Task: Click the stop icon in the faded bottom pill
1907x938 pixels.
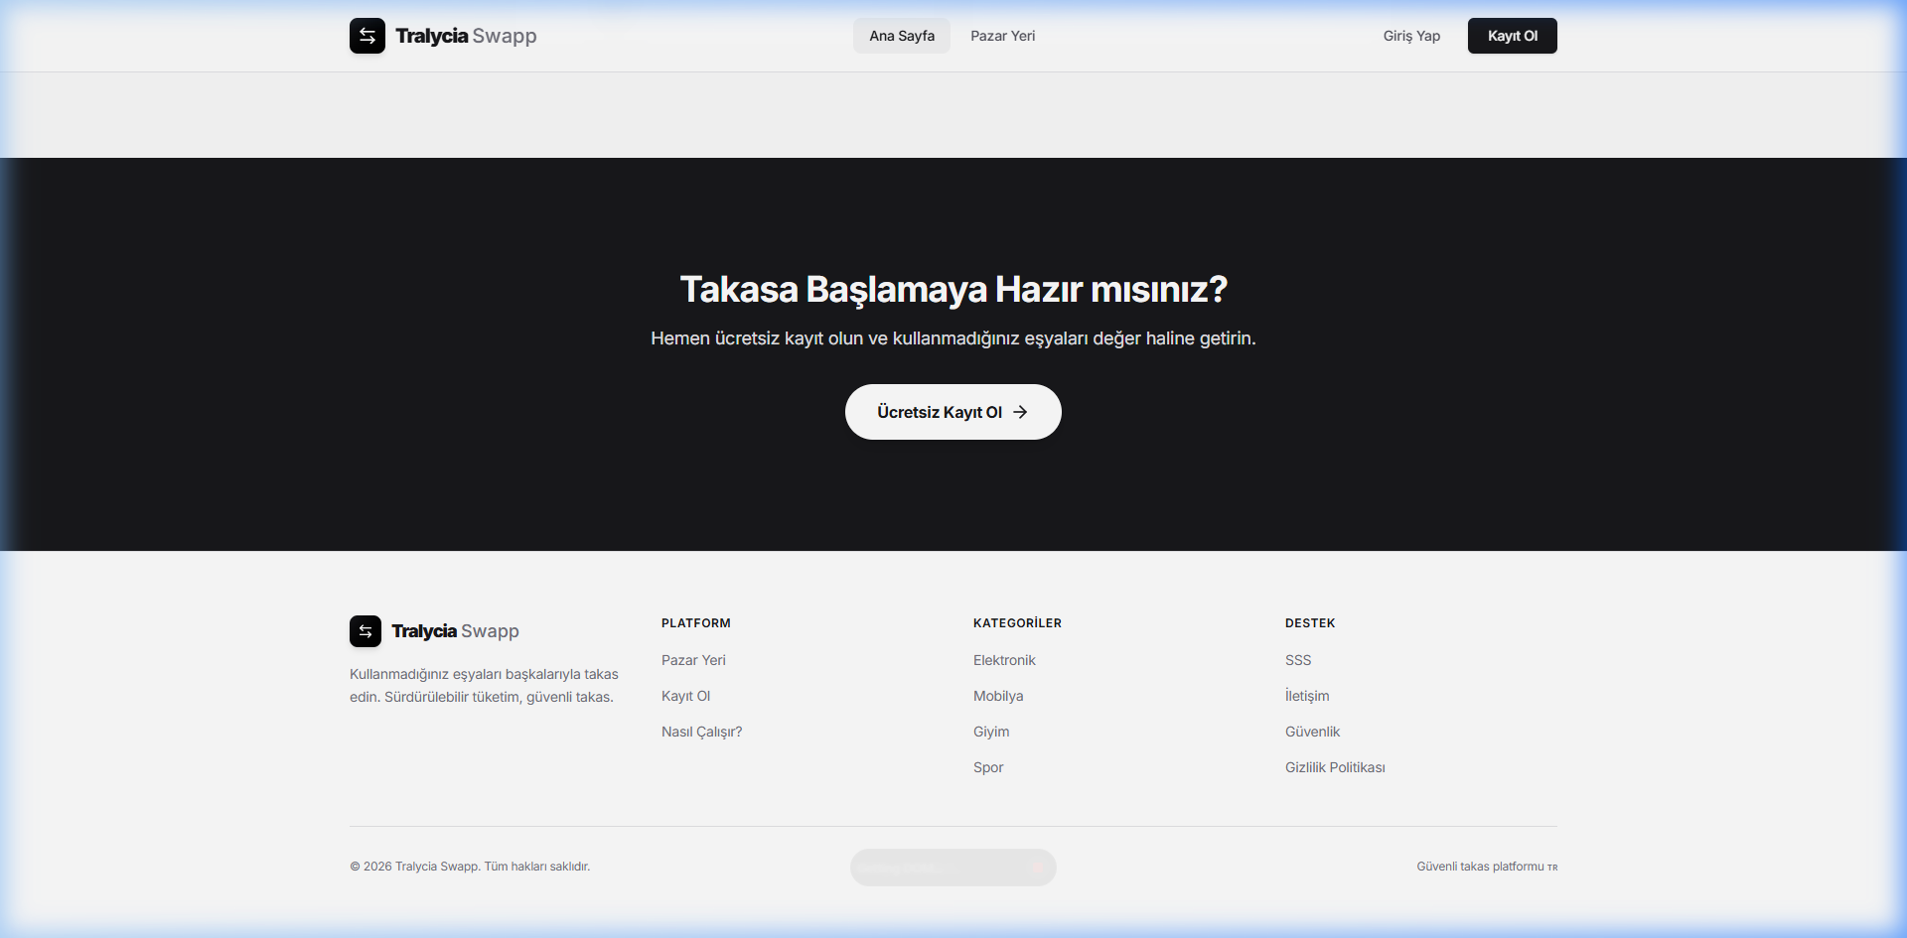Action: (1036, 869)
